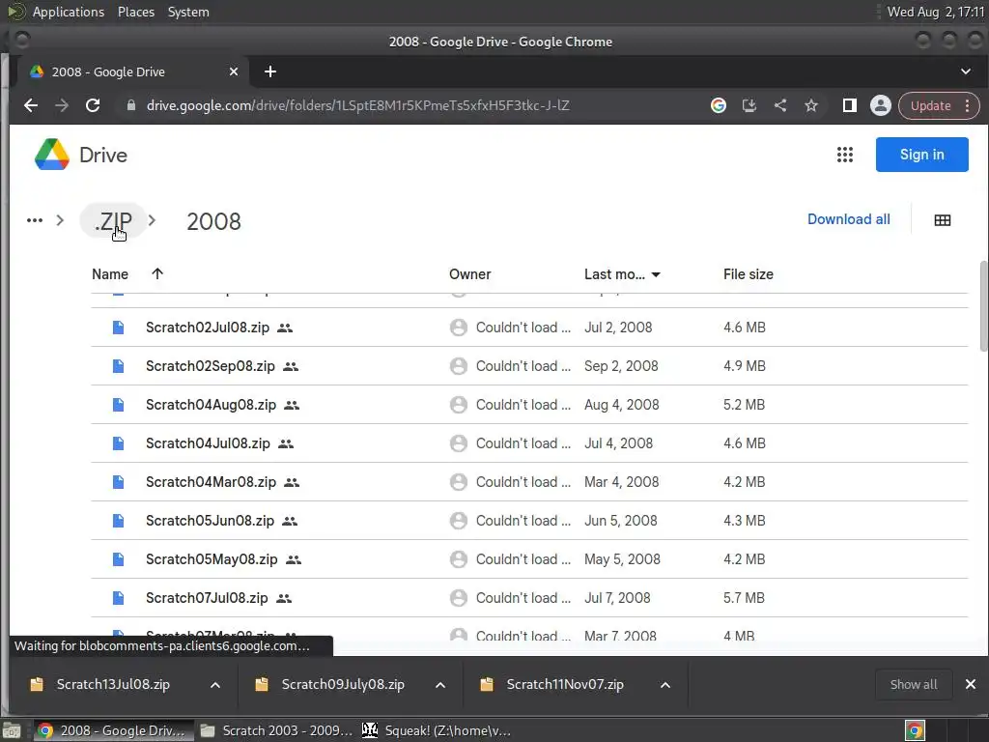Expand hidden breadcrumb folders via ellipsis
This screenshot has width=989, height=742.
[x=35, y=220]
